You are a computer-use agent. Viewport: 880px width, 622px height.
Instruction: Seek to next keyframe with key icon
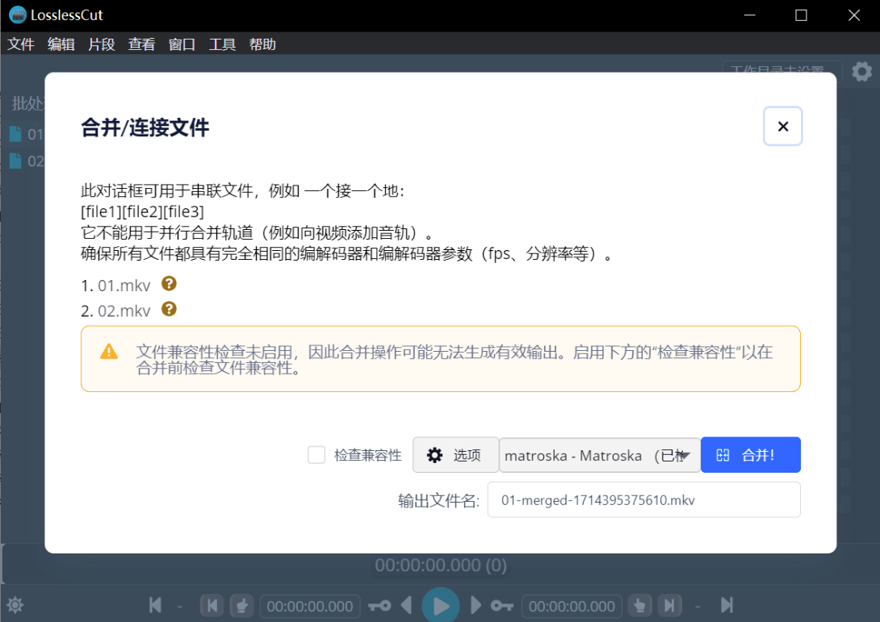[x=501, y=606]
